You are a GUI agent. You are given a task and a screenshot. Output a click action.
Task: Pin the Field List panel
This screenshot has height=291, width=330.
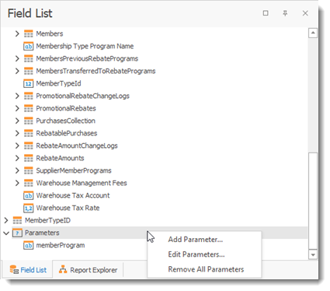285,13
